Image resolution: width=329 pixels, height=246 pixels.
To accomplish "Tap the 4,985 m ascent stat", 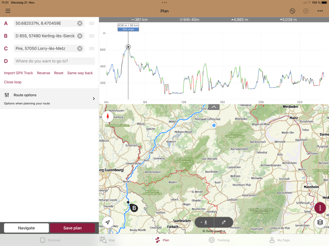I will click(x=240, y=20).
